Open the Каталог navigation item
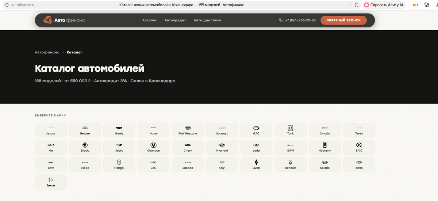Viewport: 438px width, 201px height. pyautogui.click(x=150, y=20)
